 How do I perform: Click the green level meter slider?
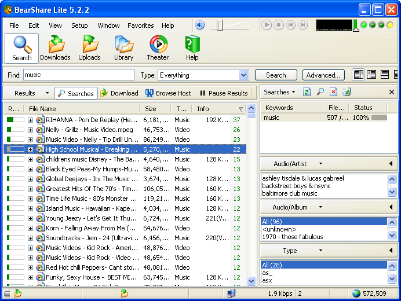click(356, 26)
